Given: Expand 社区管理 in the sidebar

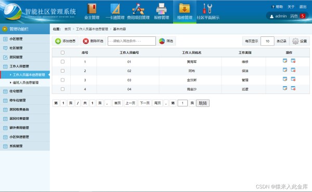Looking at the screenshot, I should (x=25, y=48).
